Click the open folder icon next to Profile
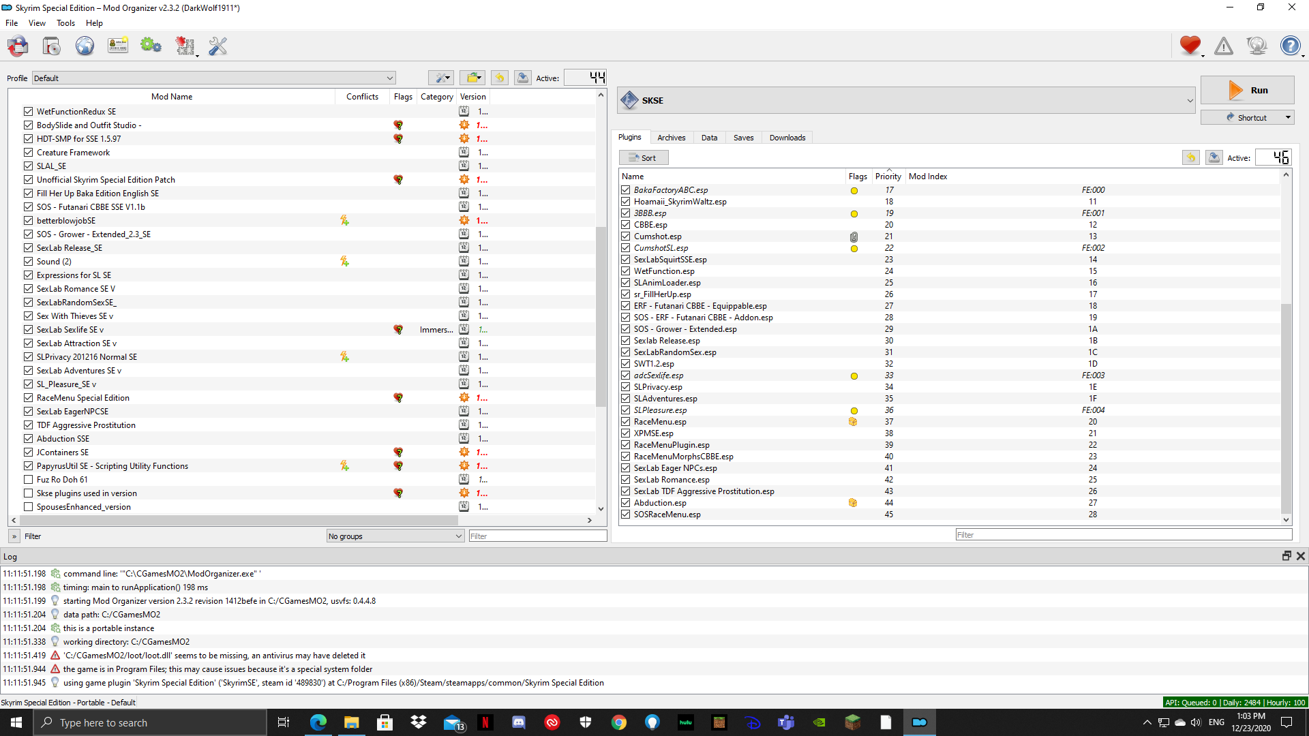This screenshot has width=1309, height=736. (472, 78)
